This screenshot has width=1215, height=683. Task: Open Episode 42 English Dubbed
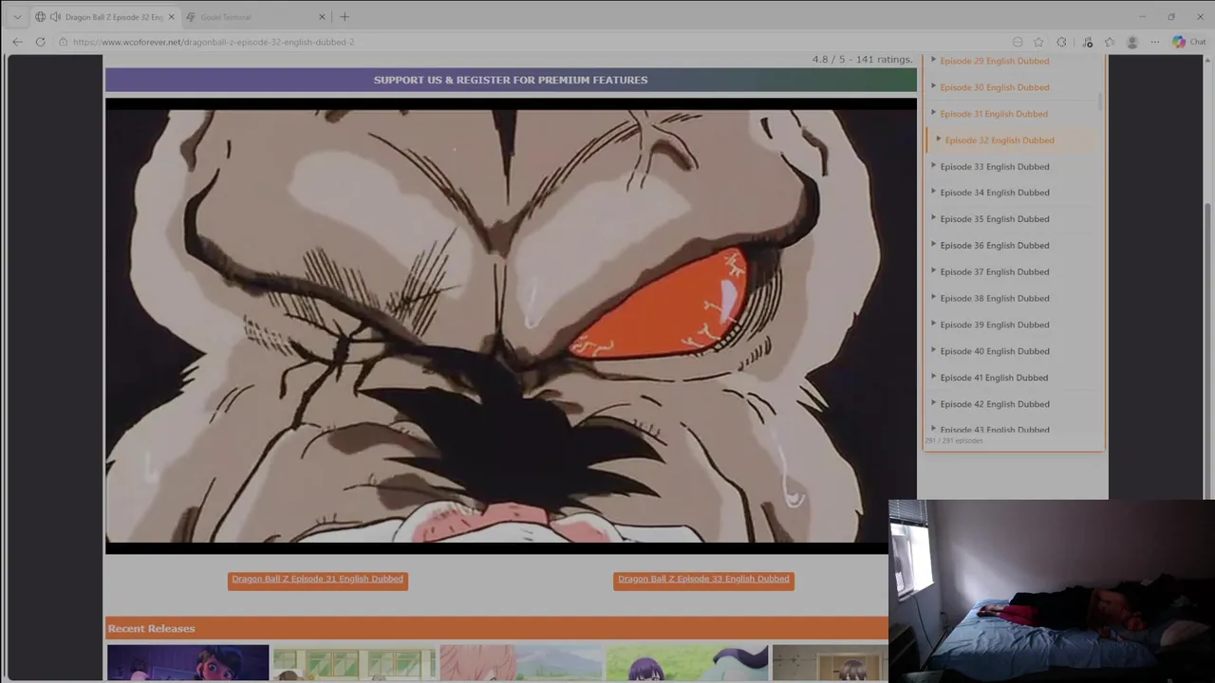tap(994, 404)
